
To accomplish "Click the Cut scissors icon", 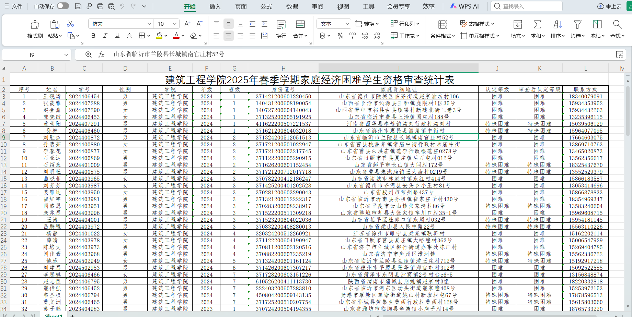I will [70, 24].
